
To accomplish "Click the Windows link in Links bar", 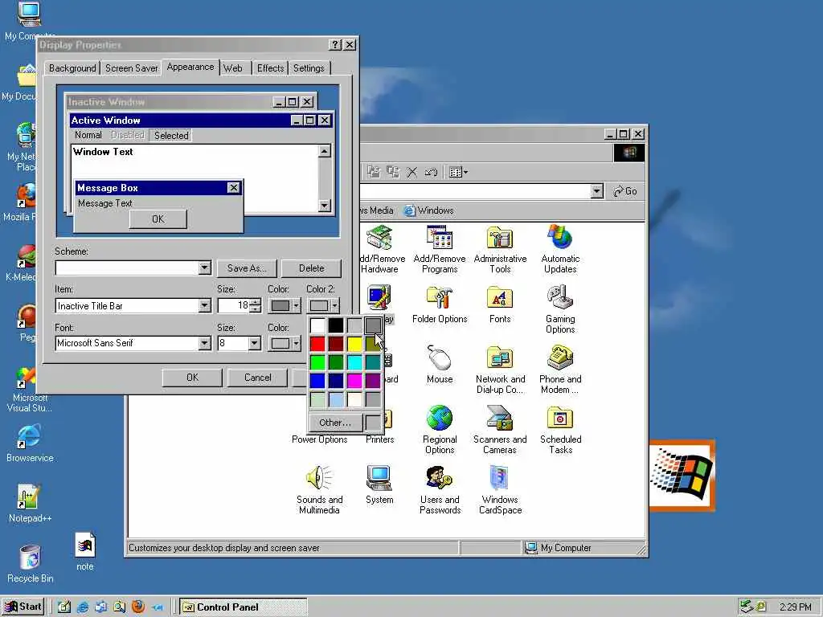I will (429, 210).
